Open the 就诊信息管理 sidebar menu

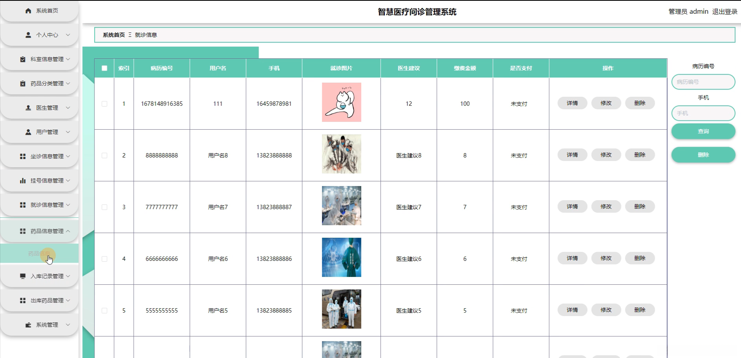coord(39,205)
